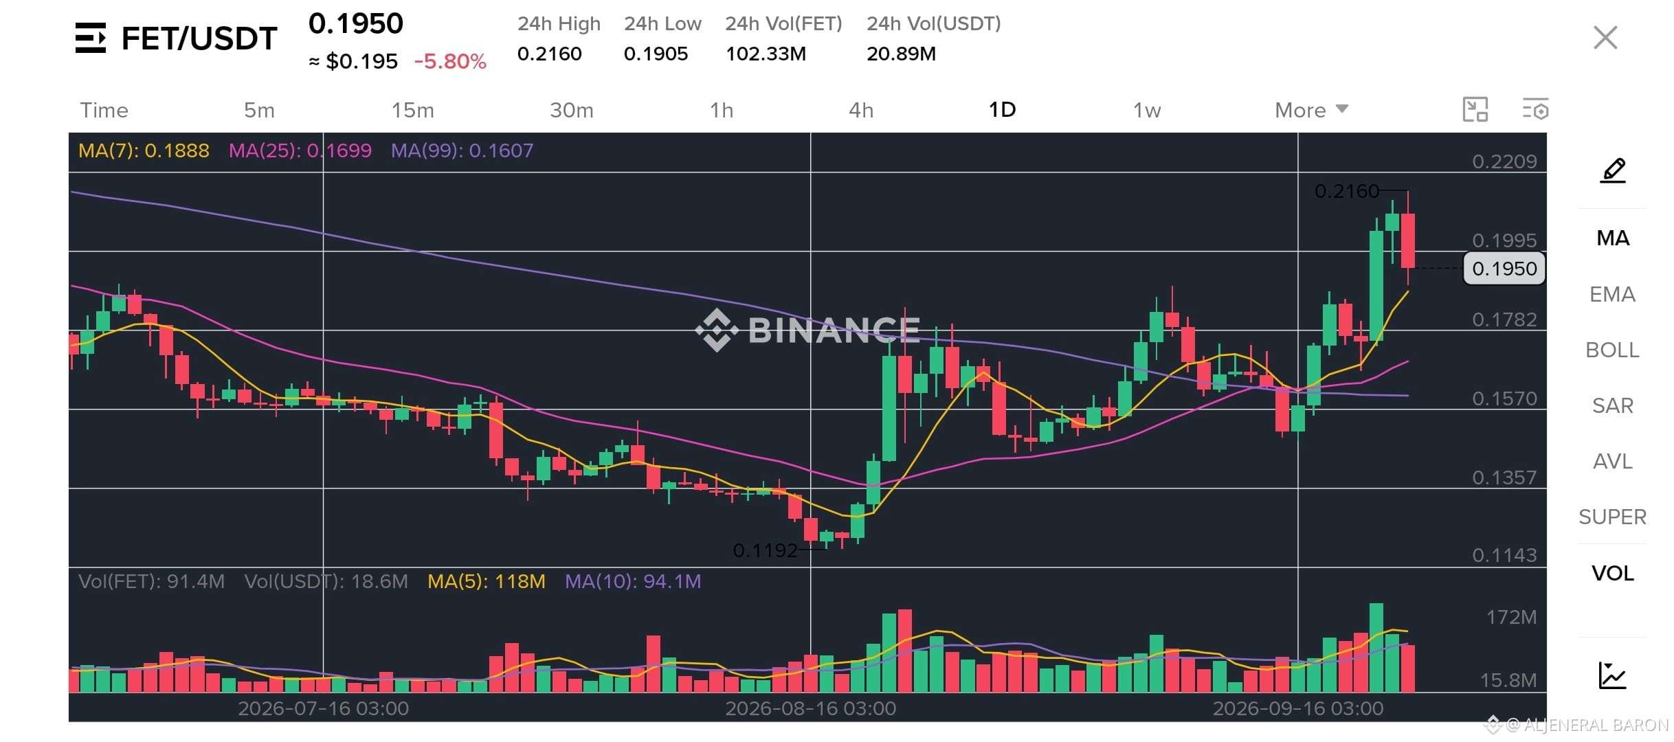Select the 1w interval tab
1674x742 pixels.
1147,110
